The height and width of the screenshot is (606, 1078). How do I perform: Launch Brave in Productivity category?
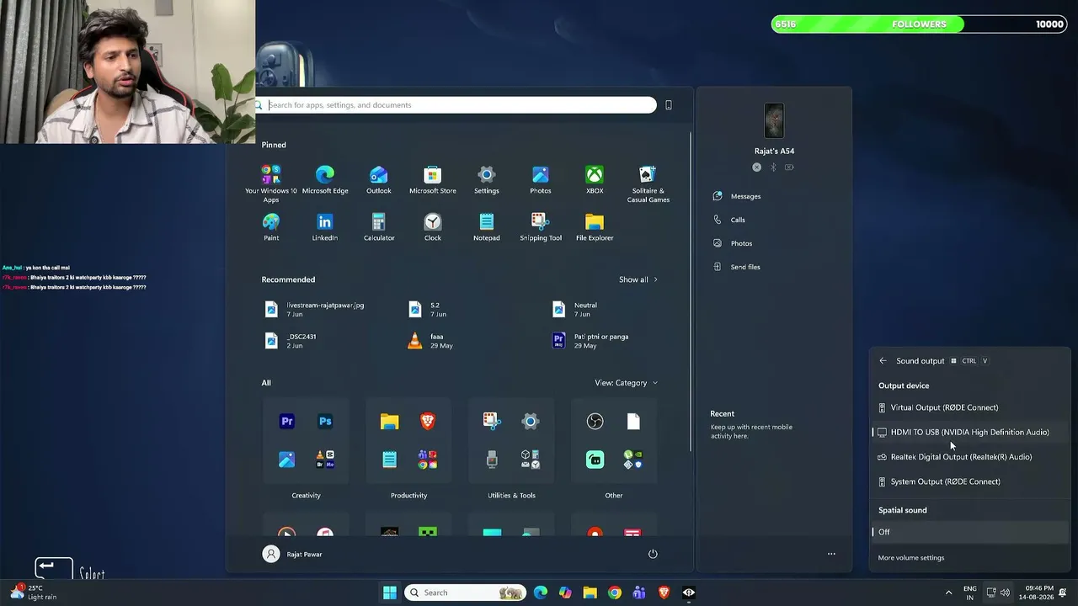click(x=428, y=422)
